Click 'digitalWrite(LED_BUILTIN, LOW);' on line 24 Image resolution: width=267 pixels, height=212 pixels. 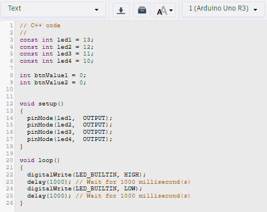coord(84,189)
